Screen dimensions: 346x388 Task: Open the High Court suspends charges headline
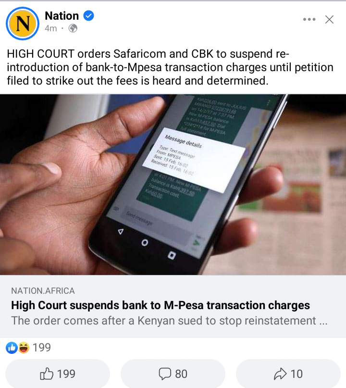(160, 305)
